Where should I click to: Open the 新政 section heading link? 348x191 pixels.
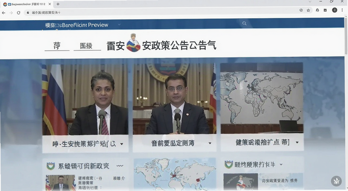(x=84, y=166)
